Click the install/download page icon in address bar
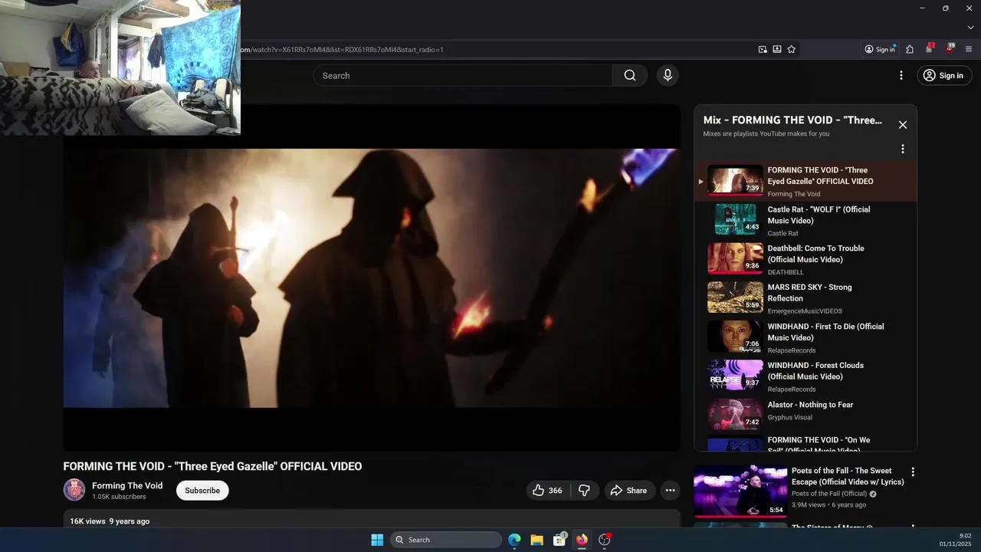The height and width of the screenshot is (552, 981). [777, 49]
